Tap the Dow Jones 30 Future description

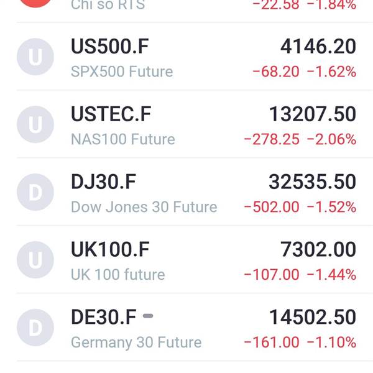tap(144, 207)
